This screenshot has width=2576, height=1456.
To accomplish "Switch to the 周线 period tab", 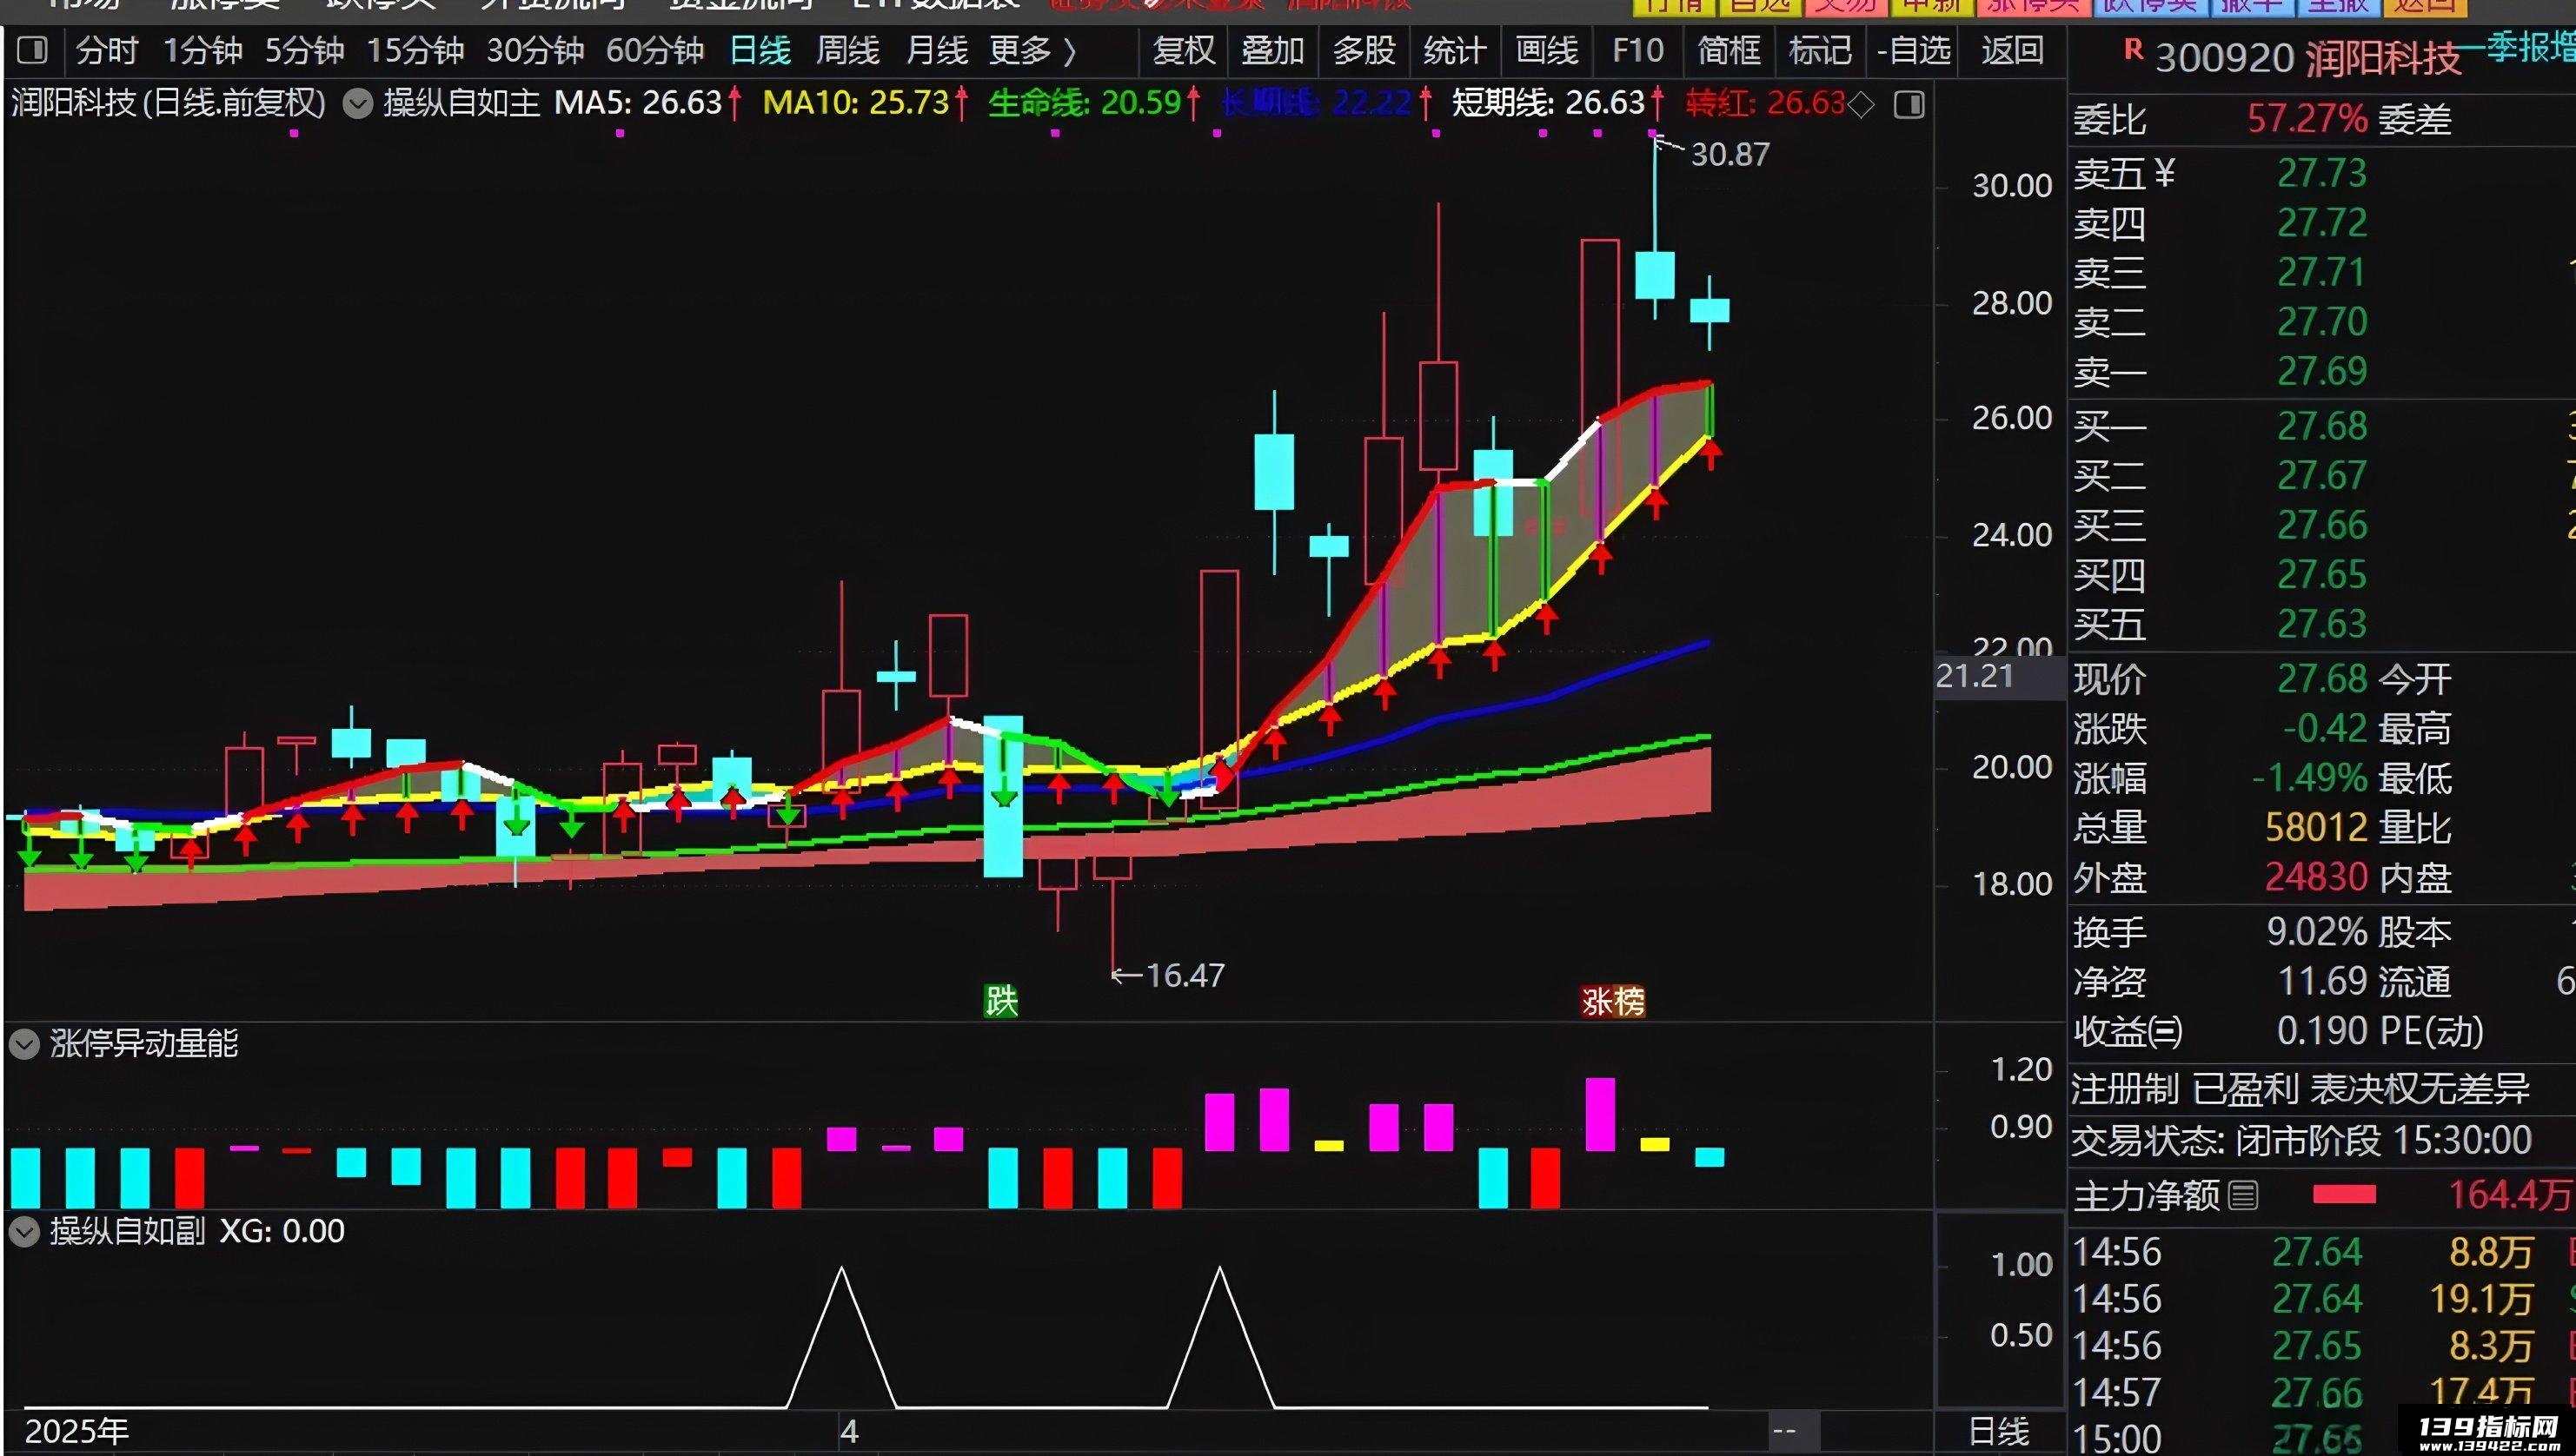I will [x=847, y=50].
